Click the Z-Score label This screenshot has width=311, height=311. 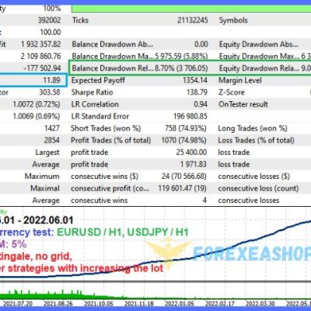tap(232, 93)
